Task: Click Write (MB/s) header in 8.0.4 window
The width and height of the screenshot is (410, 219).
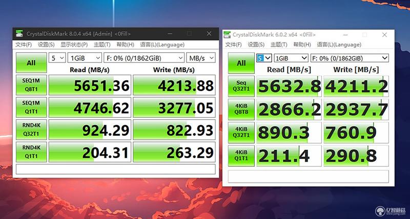Action: (x=174, y=70)
